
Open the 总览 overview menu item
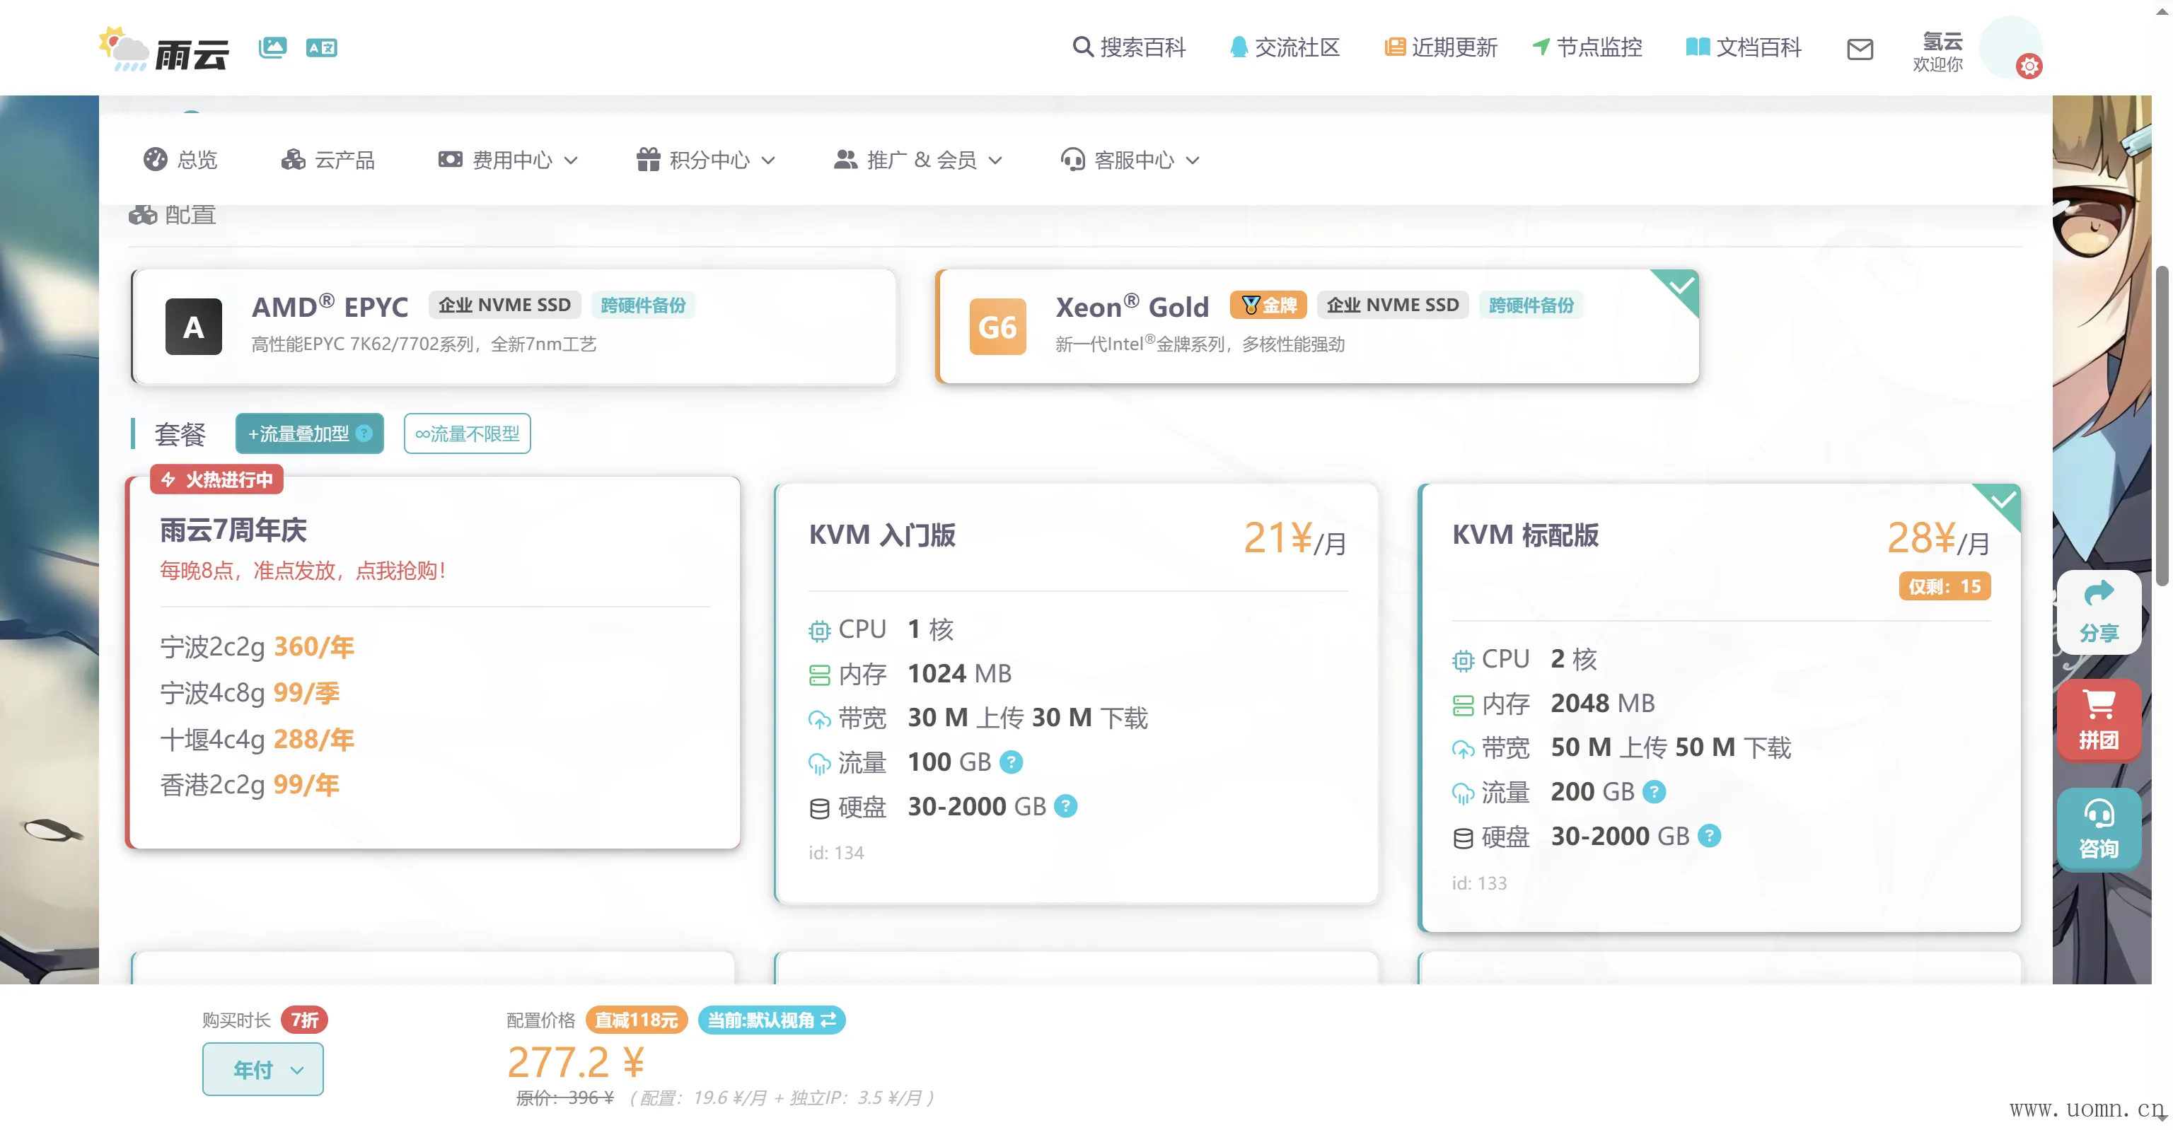coord(180,161)
